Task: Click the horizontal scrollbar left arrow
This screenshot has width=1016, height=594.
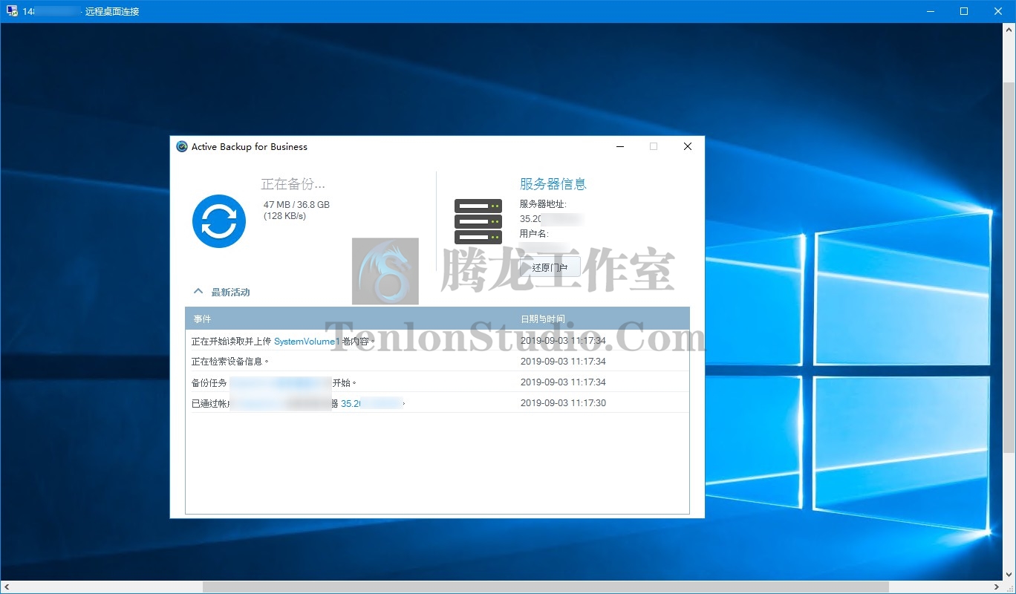Action: [x=5, y=587]
